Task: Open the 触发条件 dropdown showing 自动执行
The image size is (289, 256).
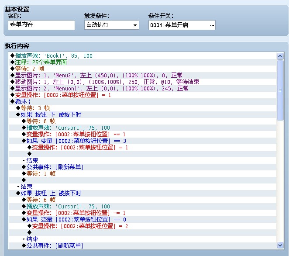Action: pyautogui.click(x=112, y=25)
